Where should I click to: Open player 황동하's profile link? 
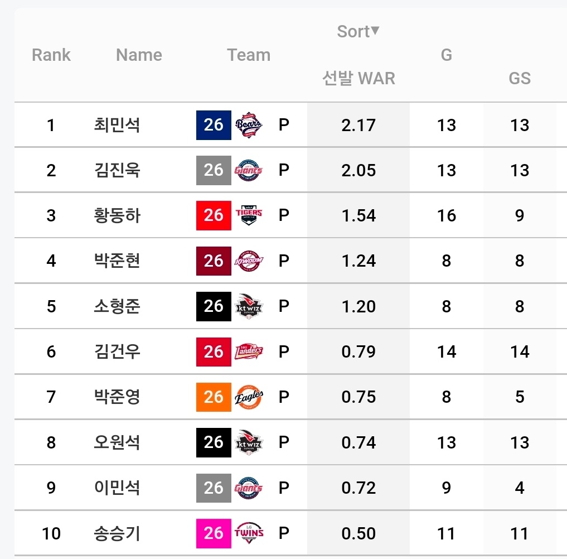[117, 216]
